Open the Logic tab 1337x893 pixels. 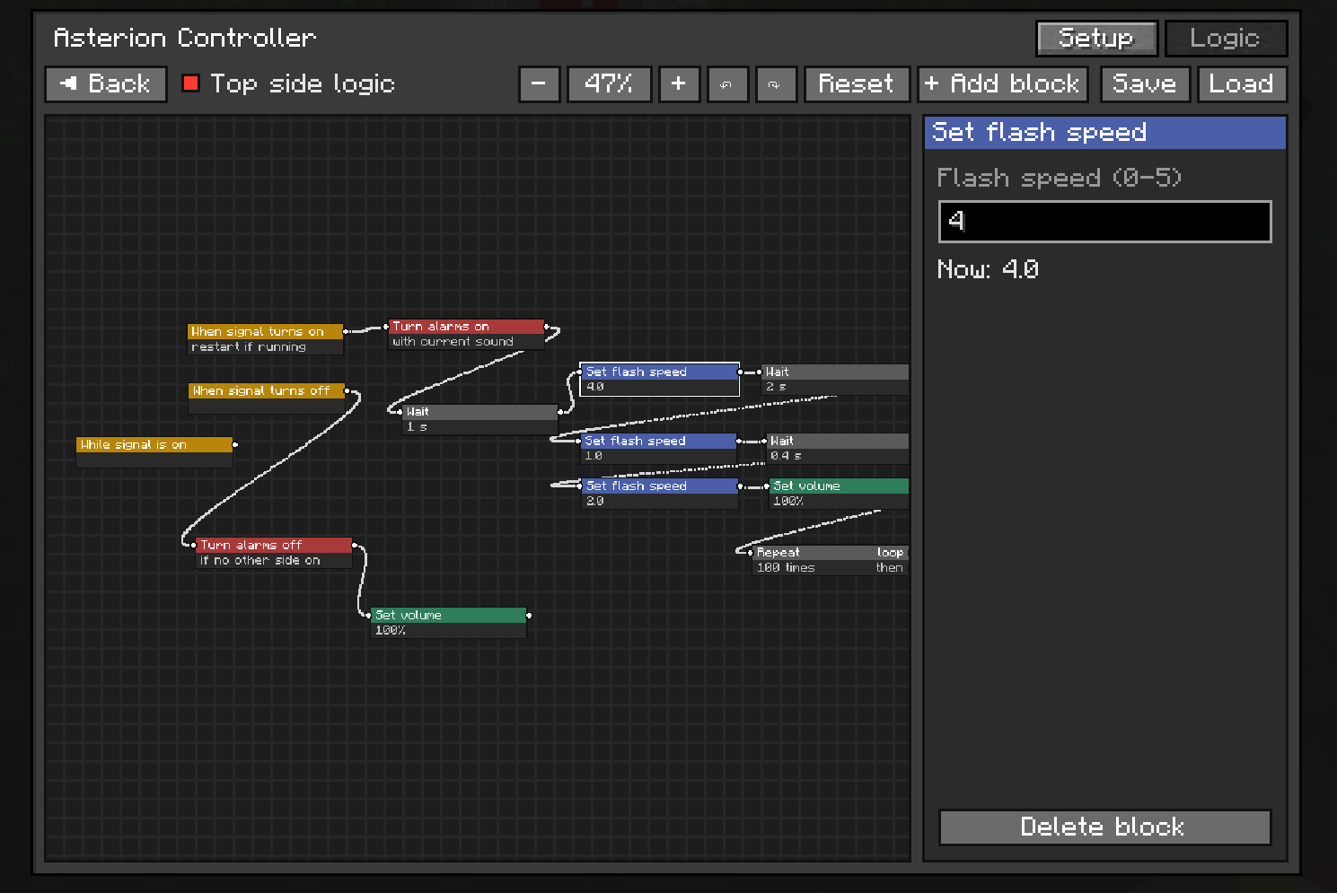[x=1226, y=39]
